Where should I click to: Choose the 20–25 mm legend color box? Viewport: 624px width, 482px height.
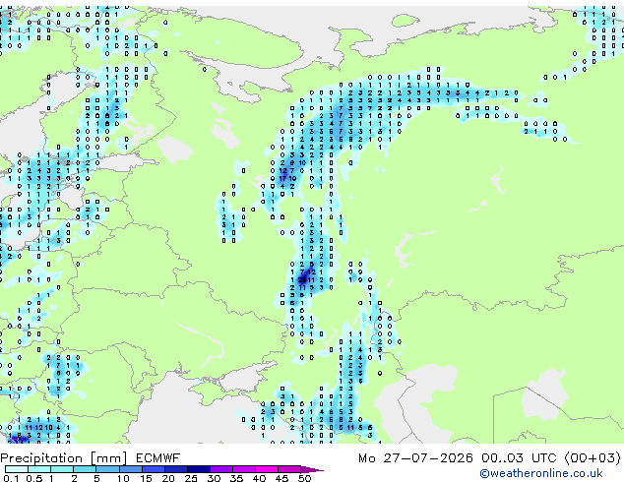pos(175,469)
